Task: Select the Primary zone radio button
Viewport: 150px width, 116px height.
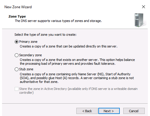Action: (x=16, y=42)
